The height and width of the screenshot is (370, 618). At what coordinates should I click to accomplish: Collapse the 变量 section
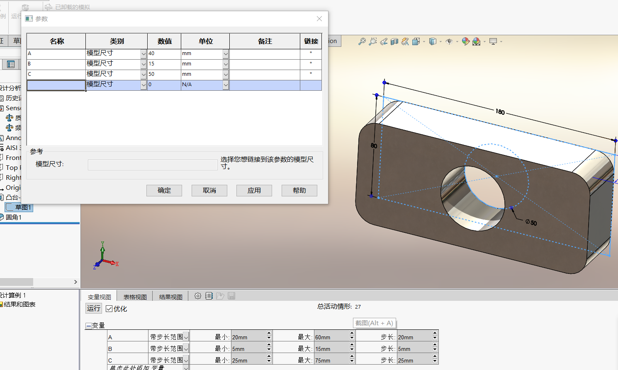pyautogui.click(x=88, y=326)
